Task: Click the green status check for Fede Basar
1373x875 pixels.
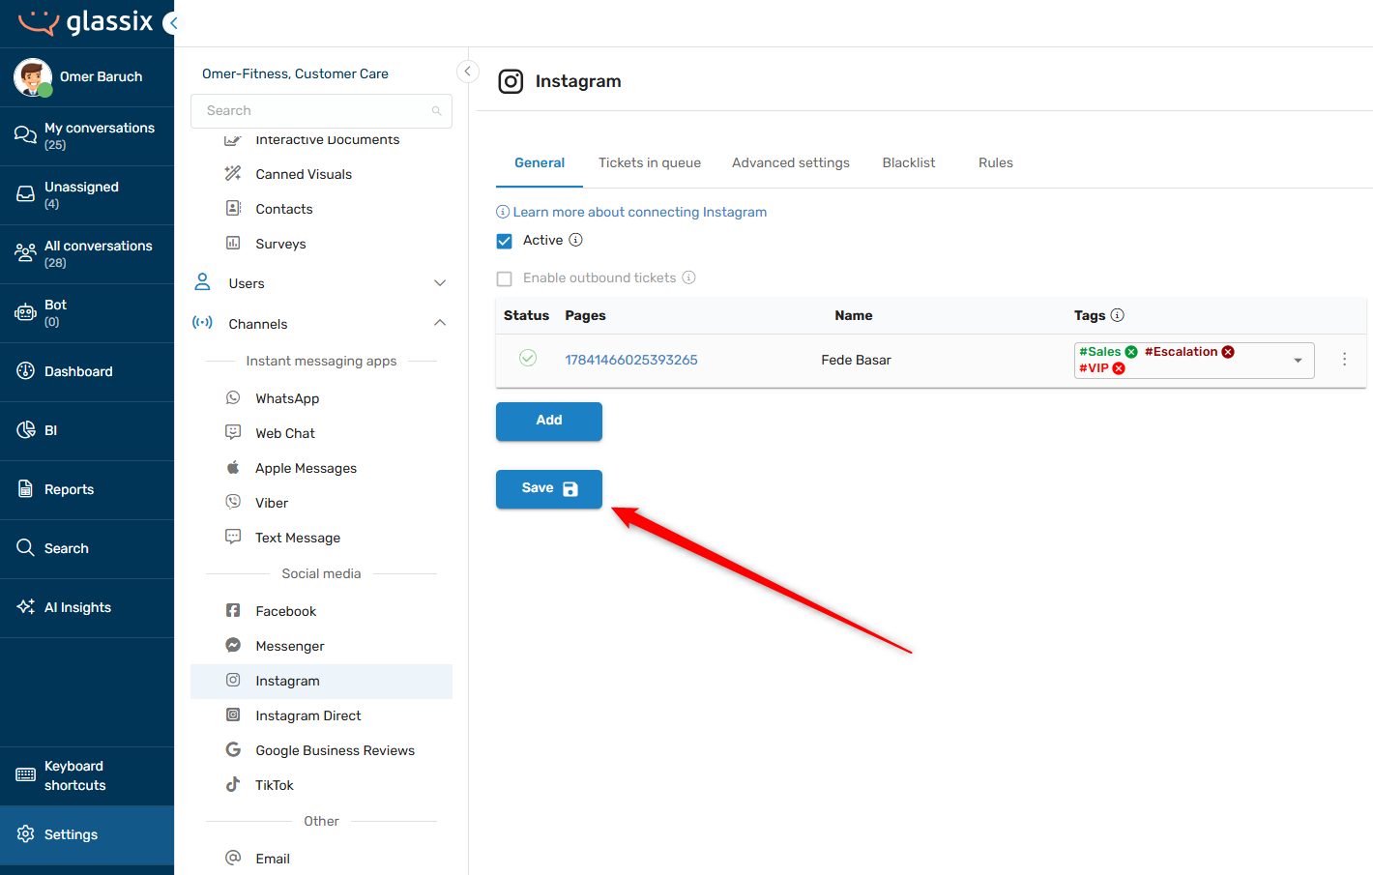Action: (x=528, y=358)
